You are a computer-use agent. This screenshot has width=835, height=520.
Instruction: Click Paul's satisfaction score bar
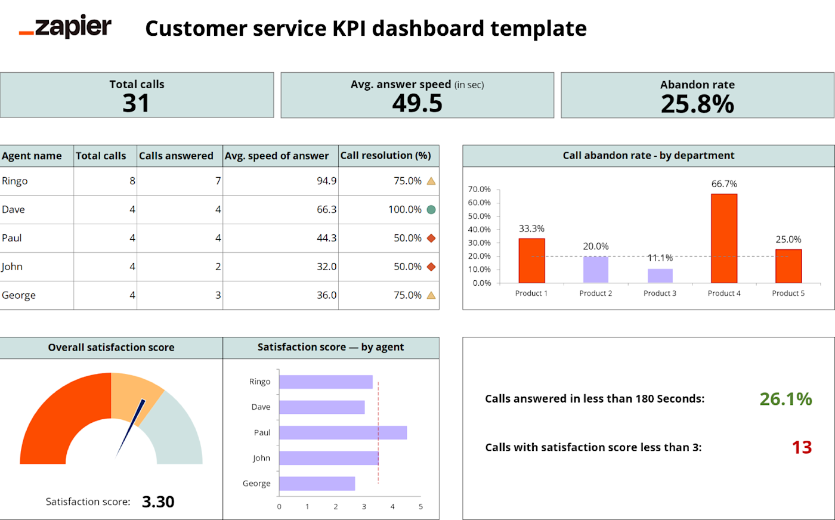[x=343, y=433]
